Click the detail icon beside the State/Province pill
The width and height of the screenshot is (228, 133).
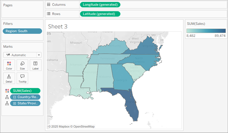(7, 104)
